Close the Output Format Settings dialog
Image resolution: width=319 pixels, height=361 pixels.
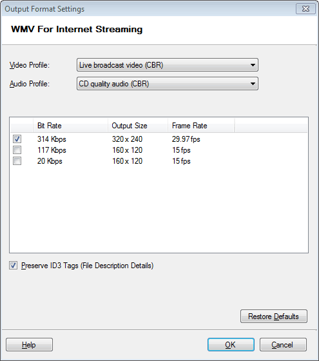pyautogui.click(x=305, y=9)
